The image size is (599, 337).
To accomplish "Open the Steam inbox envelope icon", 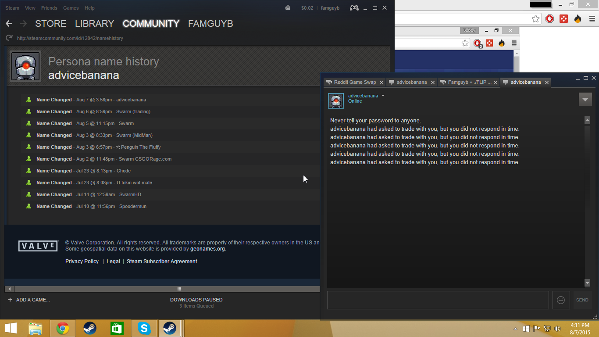I will (288, 8).
